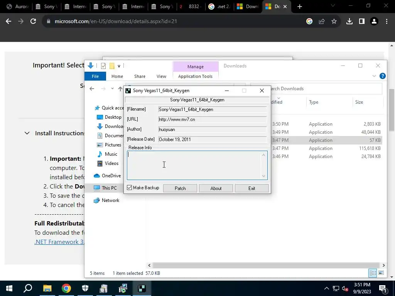Viewport: 395px width, 296px height.
Task: Open the File tab in Explorer
Action: [x=95, y=76]
